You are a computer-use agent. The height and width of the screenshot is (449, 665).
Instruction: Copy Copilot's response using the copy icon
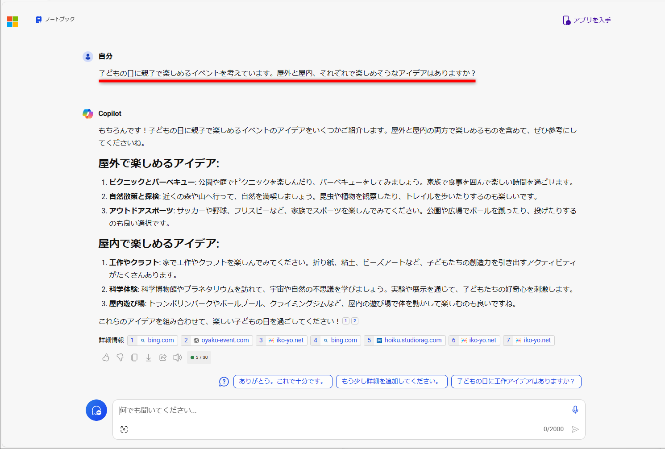[x=134, y=357]
